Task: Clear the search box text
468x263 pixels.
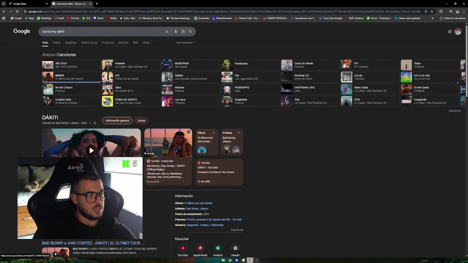Action: click(167, 32)
